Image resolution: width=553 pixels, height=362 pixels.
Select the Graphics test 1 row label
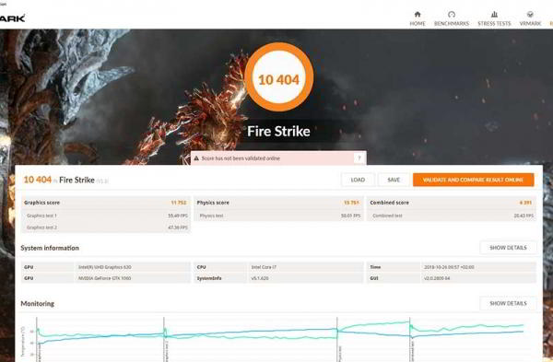(x=41, y=216)
